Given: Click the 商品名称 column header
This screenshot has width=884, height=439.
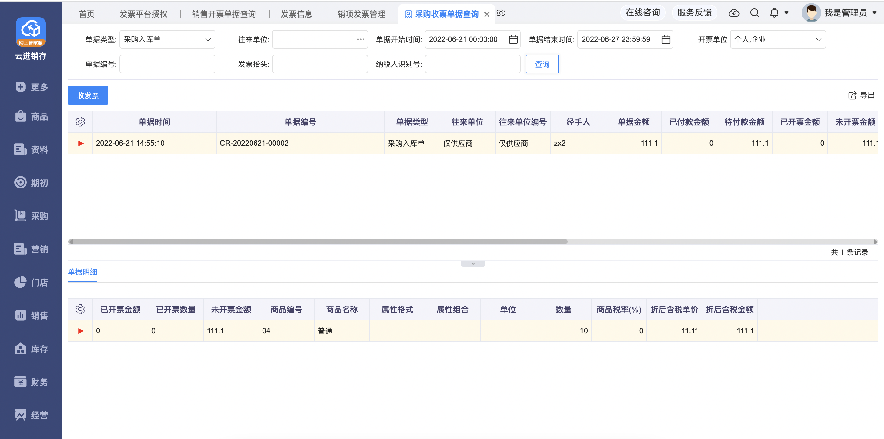Looking at the screenshot, I should [342, 309].
